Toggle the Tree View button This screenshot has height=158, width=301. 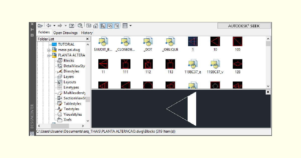point(103,26)
